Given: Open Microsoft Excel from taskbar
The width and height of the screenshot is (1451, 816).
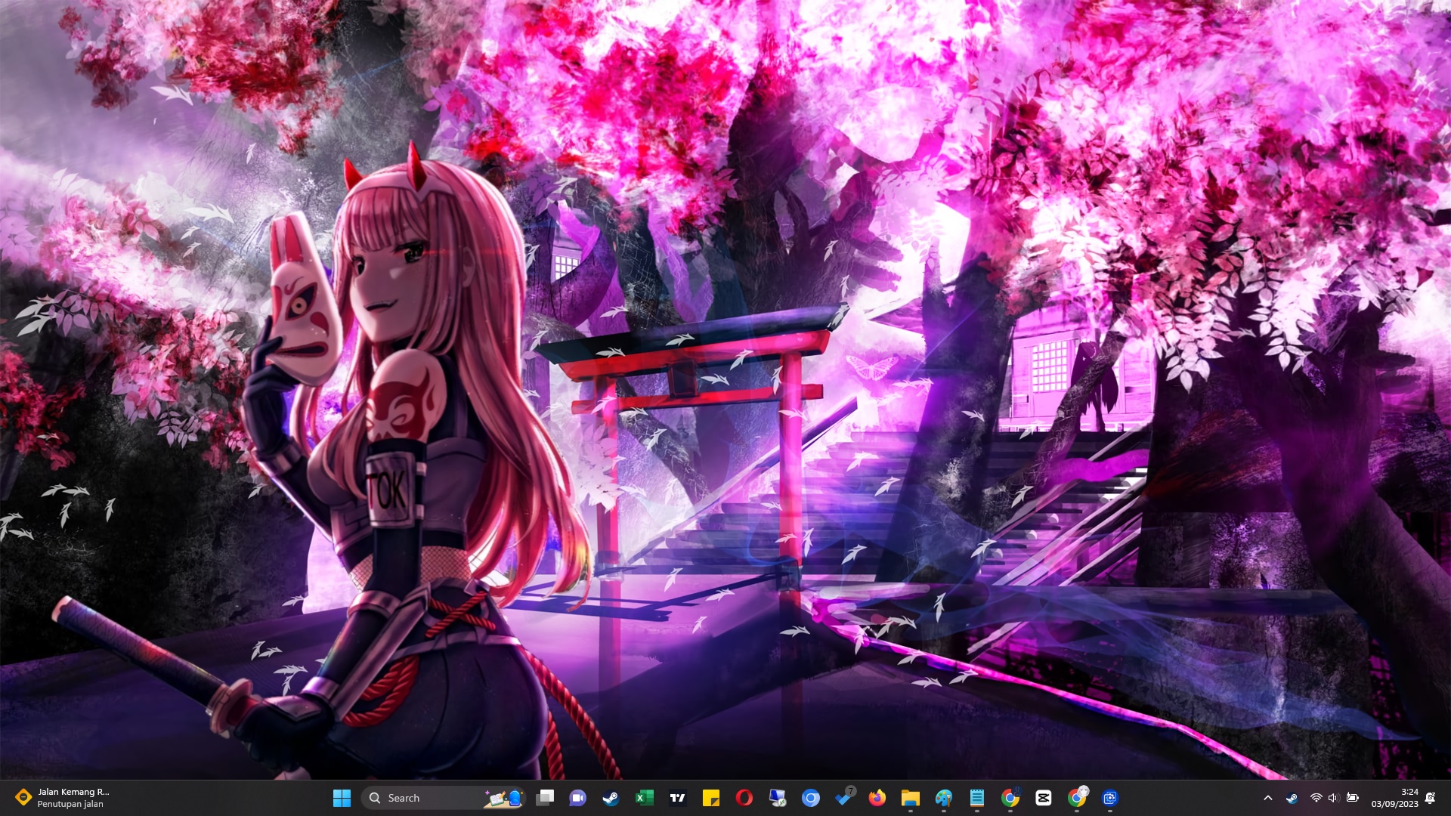Looking at the screenshot, I should 644,798.
